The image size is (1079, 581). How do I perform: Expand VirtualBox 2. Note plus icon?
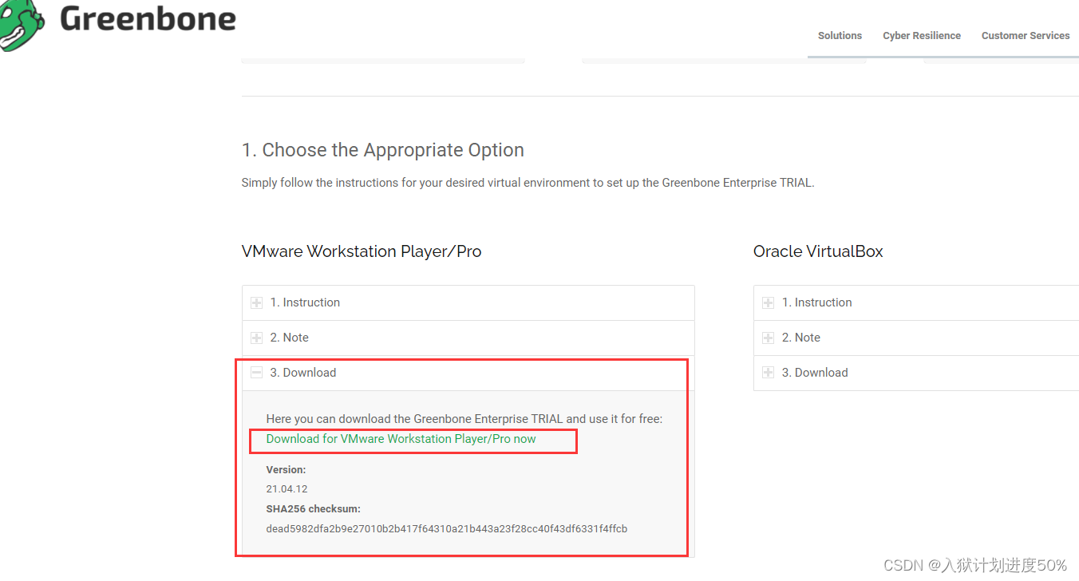click(x=768, y=338)
